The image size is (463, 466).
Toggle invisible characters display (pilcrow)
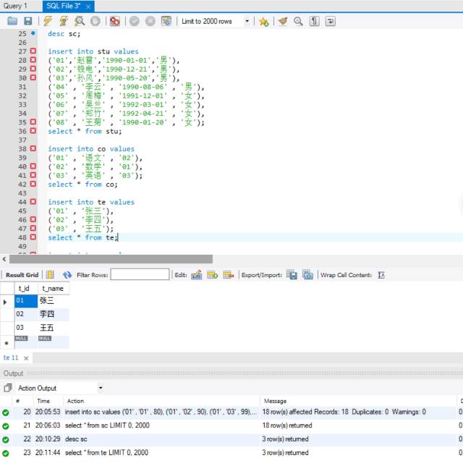pyautogui.click(x=315, y=22)
